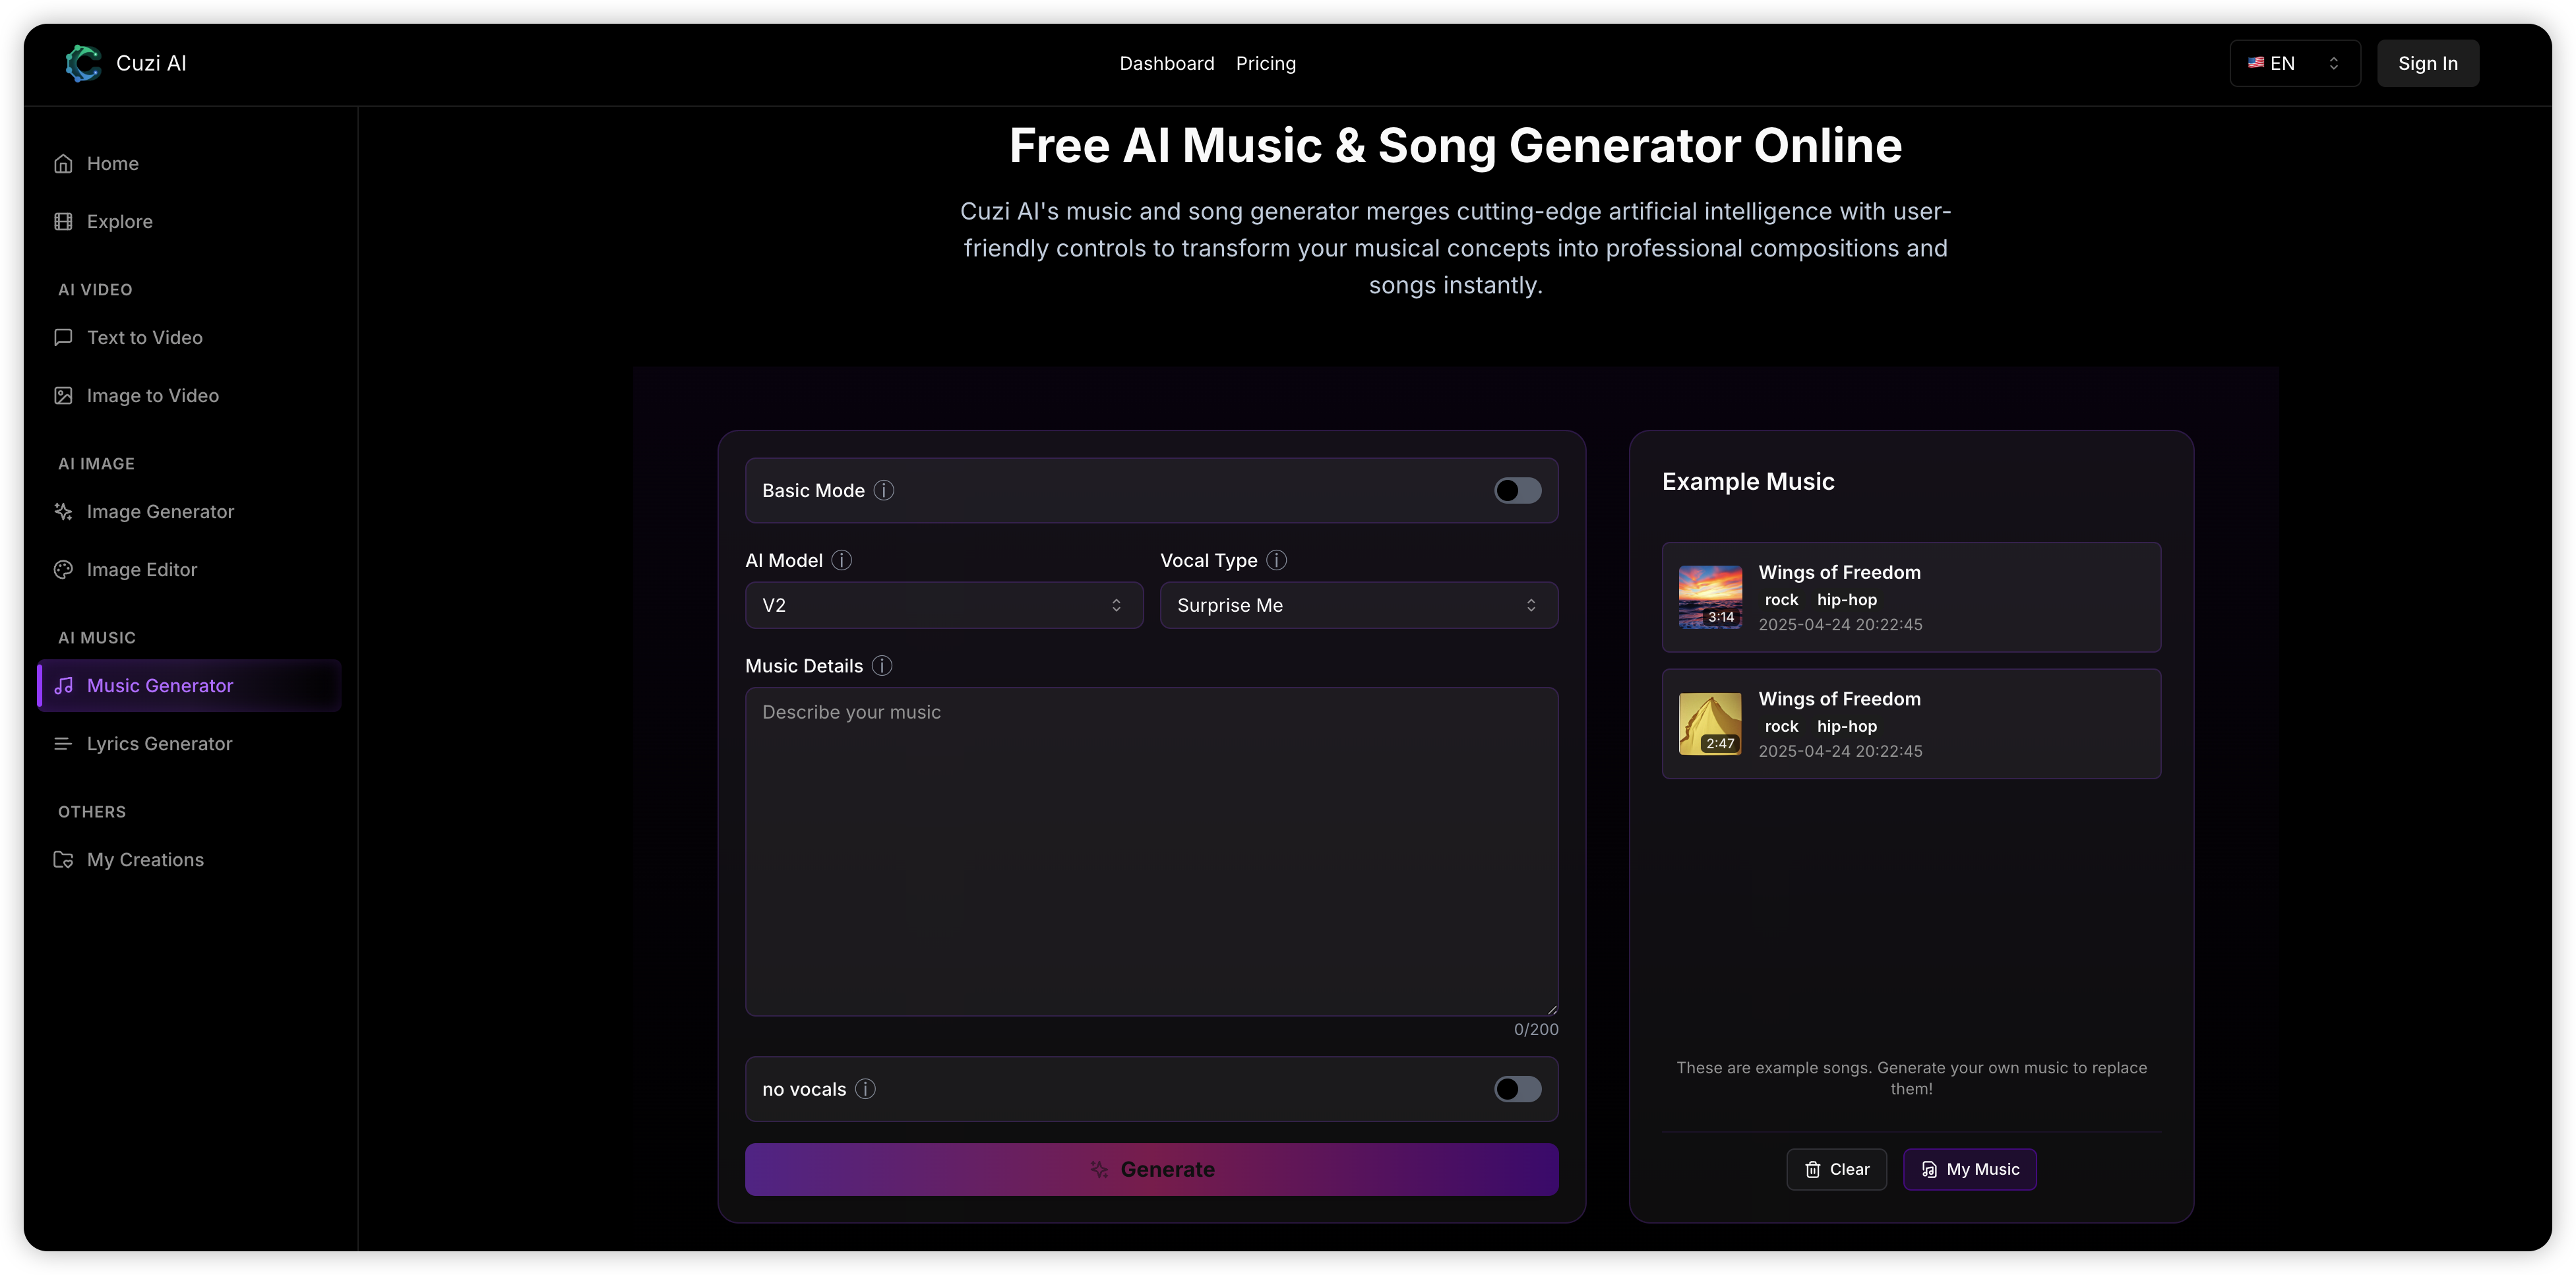Click the rock tag on the 3:14 song
The image size is (2576, 1275).
(1781, 600)
